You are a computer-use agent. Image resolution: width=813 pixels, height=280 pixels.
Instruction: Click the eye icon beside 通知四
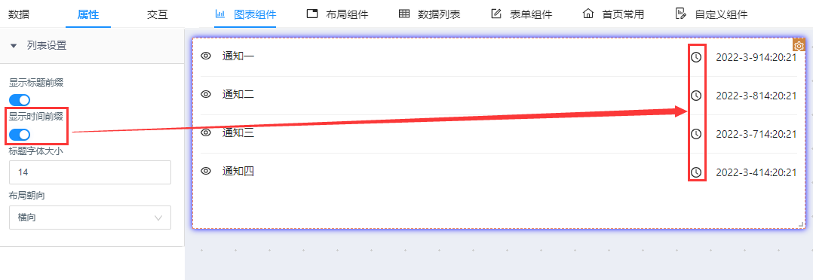pos(206,171)
